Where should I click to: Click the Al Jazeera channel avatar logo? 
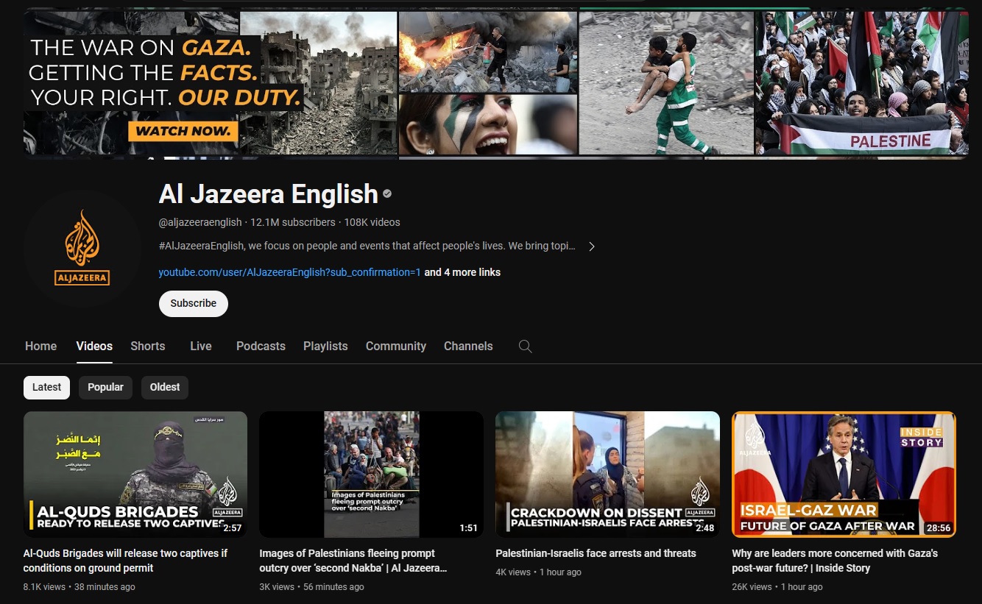coord(82,249)
